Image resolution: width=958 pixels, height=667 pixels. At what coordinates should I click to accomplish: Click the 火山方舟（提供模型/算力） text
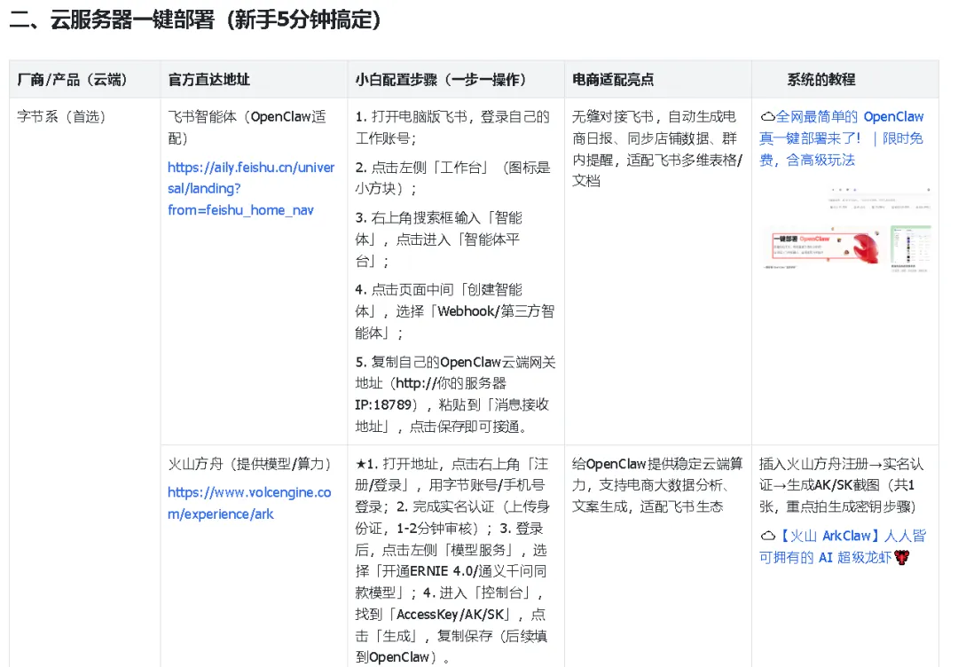tap(249, 464)
